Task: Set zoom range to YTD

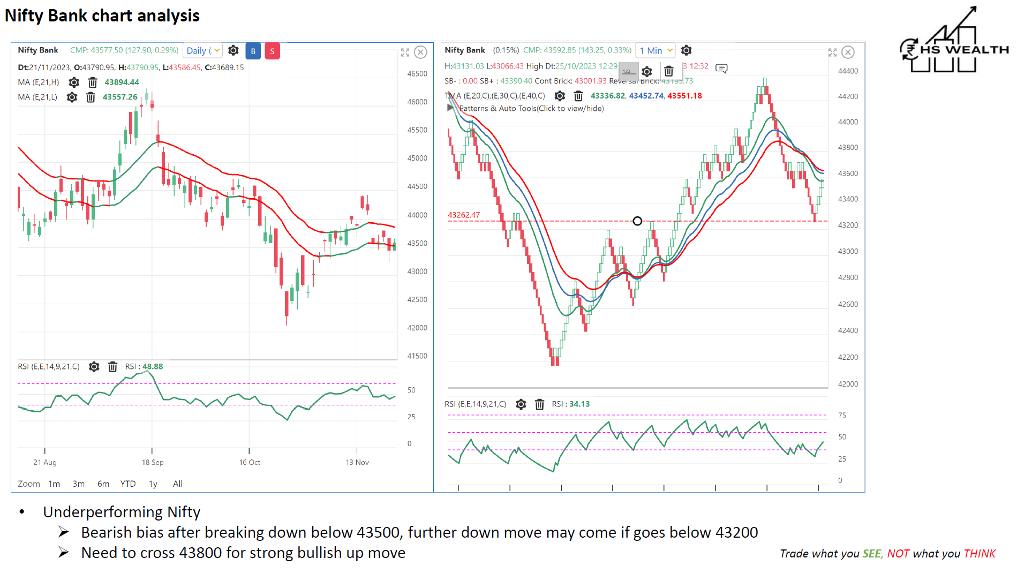Action: click(128, 484)
